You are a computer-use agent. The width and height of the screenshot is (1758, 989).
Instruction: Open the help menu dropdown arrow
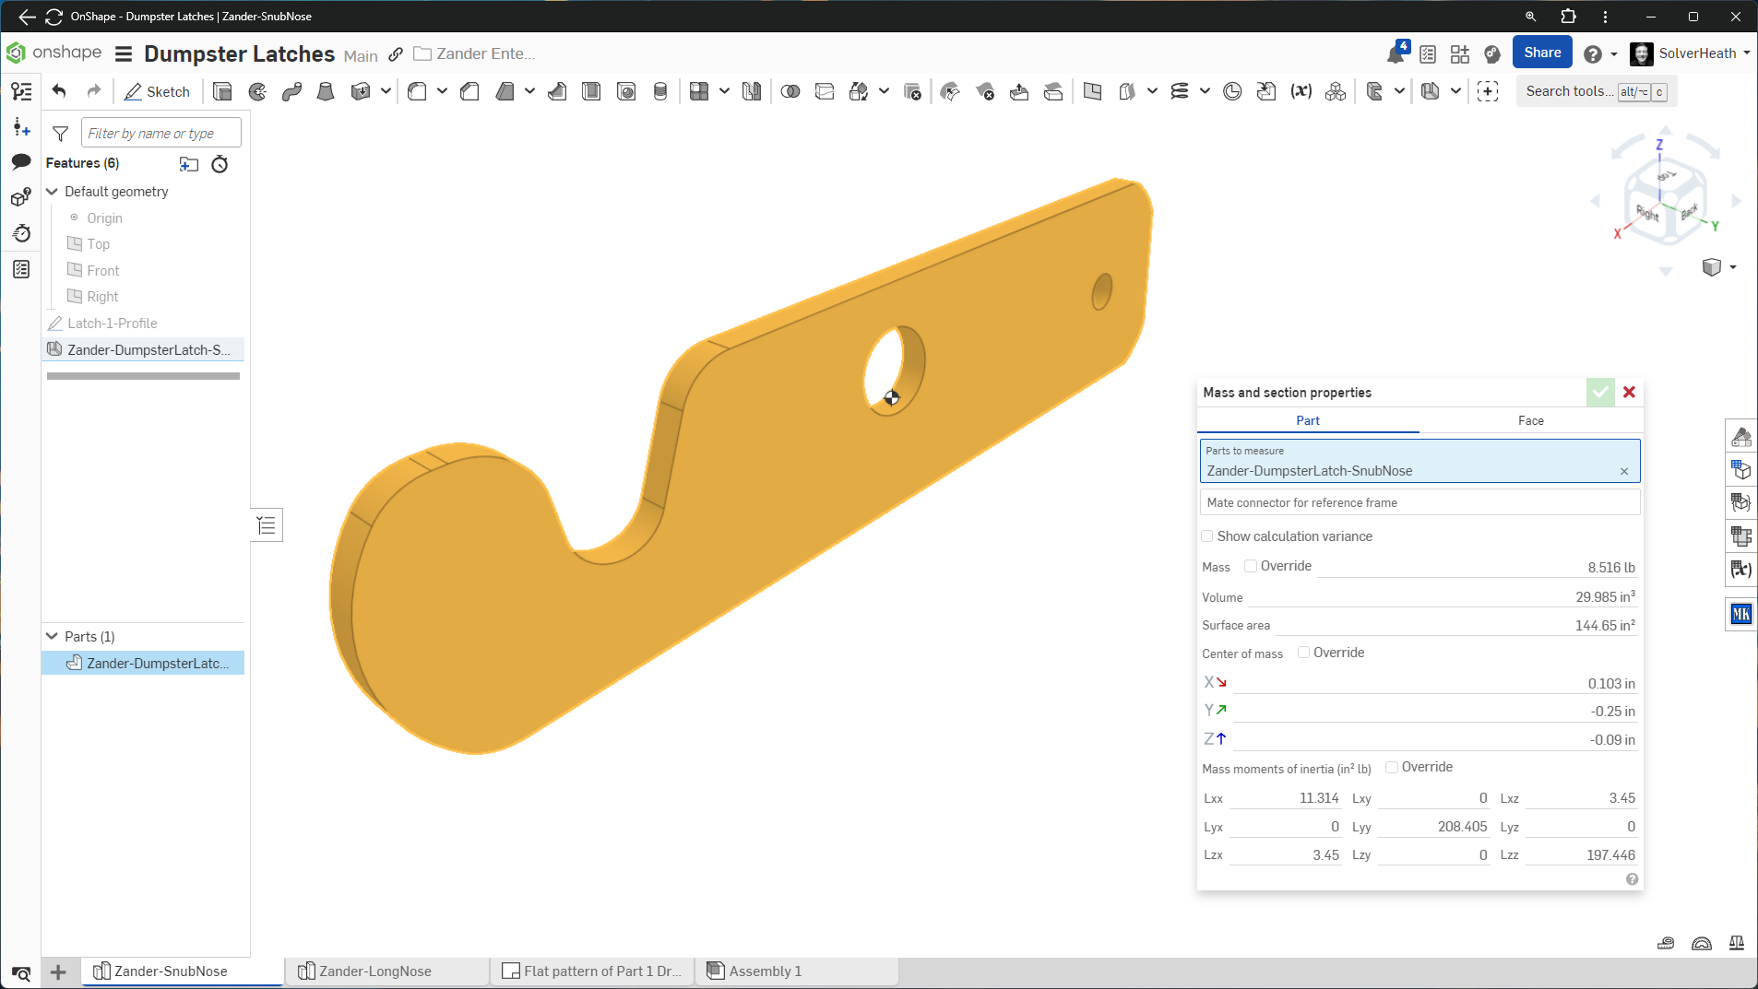tap(1614, 54)
